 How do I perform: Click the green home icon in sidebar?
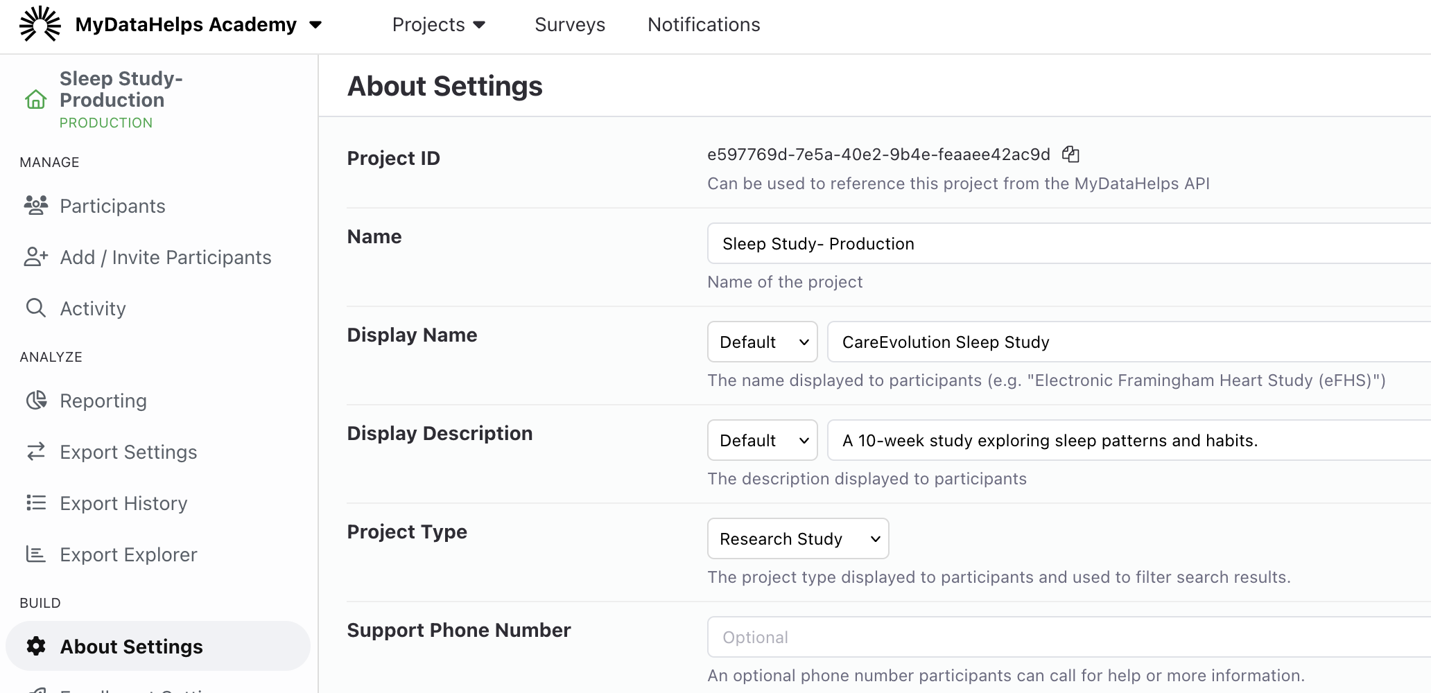pyautogui.click(x=36, y=100)
